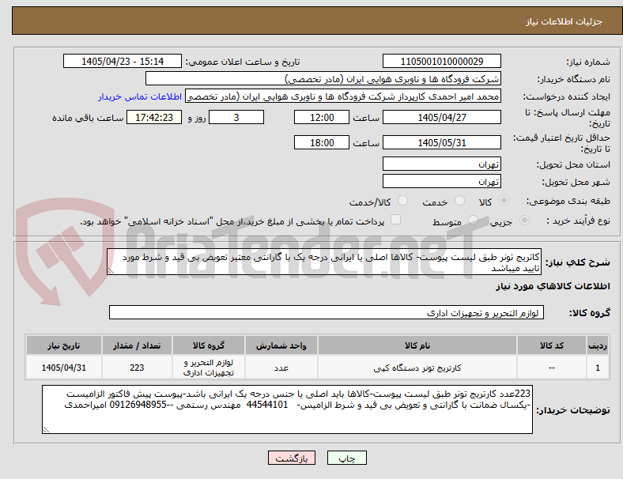
Task: Click the quantity cell 223
Action: (137, 368)
